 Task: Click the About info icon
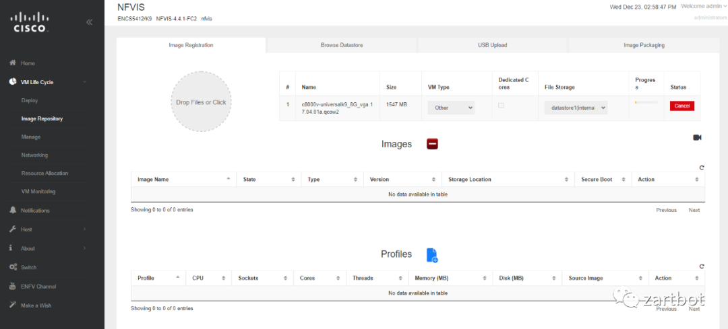(11, 248)
